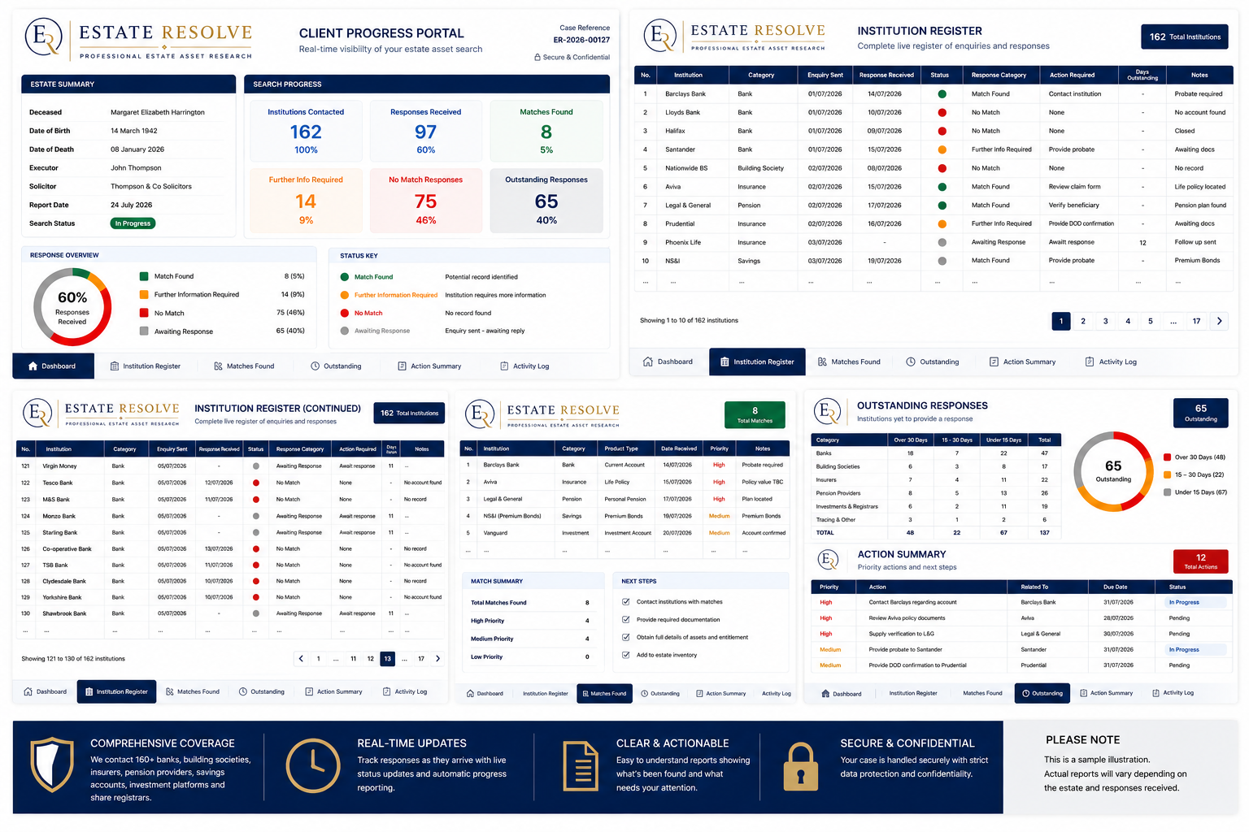Image resolution: width=1249 pixels, height=832 pixels.
Task: Click 'Vanguard' row in matches table
Action: pos(624,533)
